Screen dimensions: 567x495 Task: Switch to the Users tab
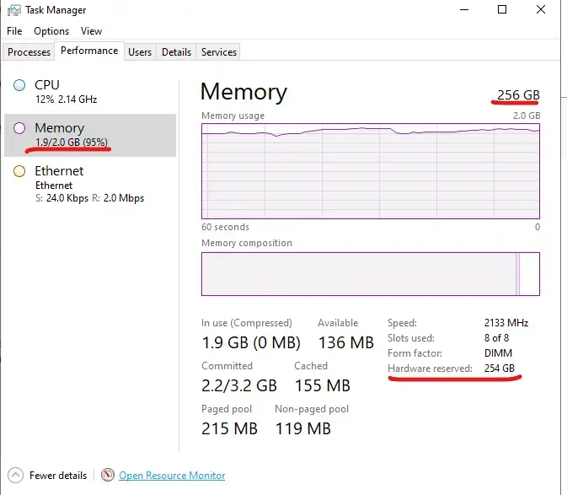(140, 52)
